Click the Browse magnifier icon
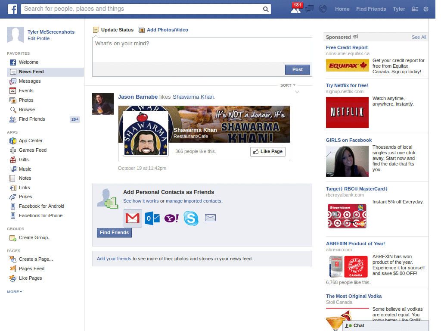The image size is (441, 331). click(13, 110)
